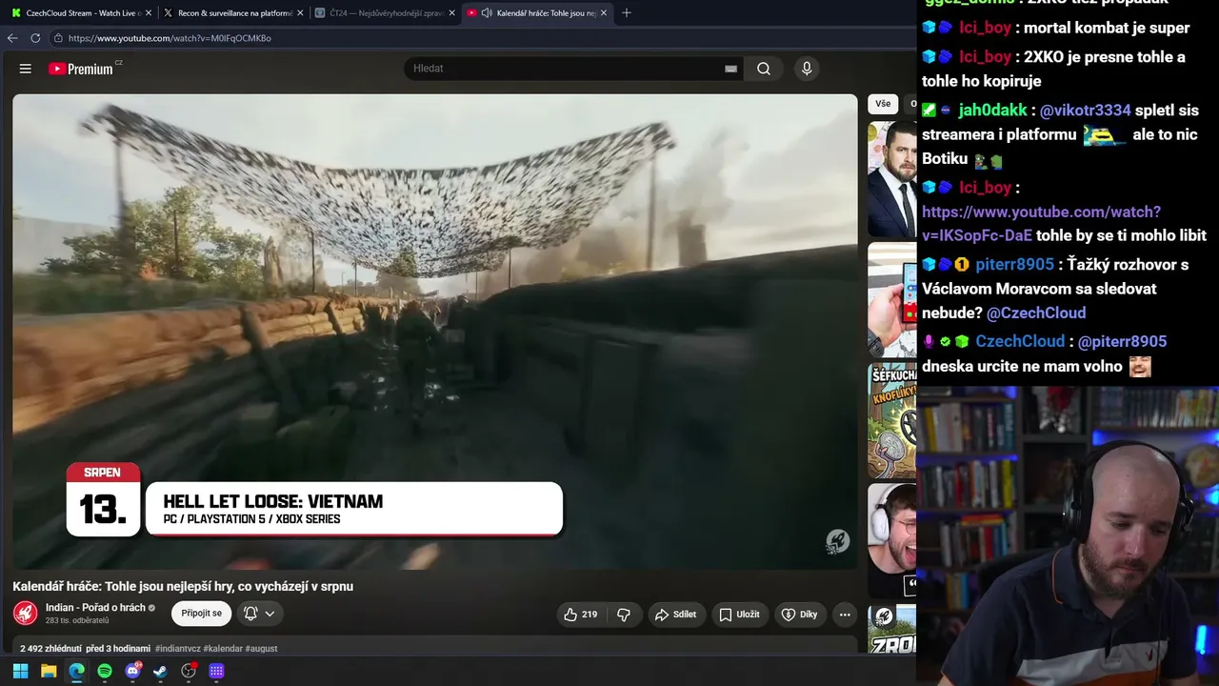Viewport: 1219px width, 686px height.
Task: Go back with the browser back arrow
Action: pos(12,38)
